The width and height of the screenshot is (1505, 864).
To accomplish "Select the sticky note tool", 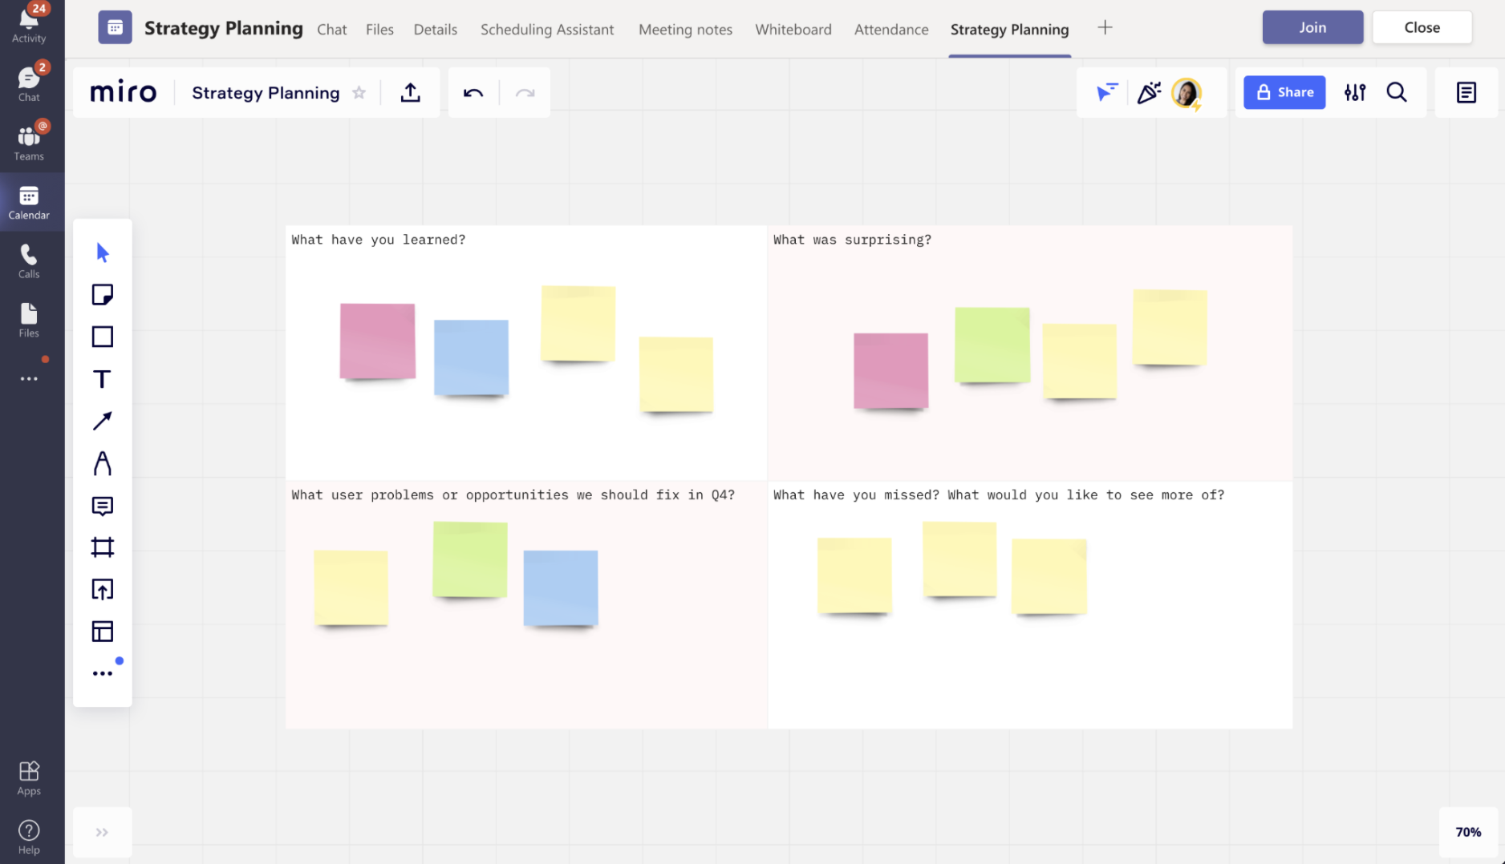I will click(102, 295).
